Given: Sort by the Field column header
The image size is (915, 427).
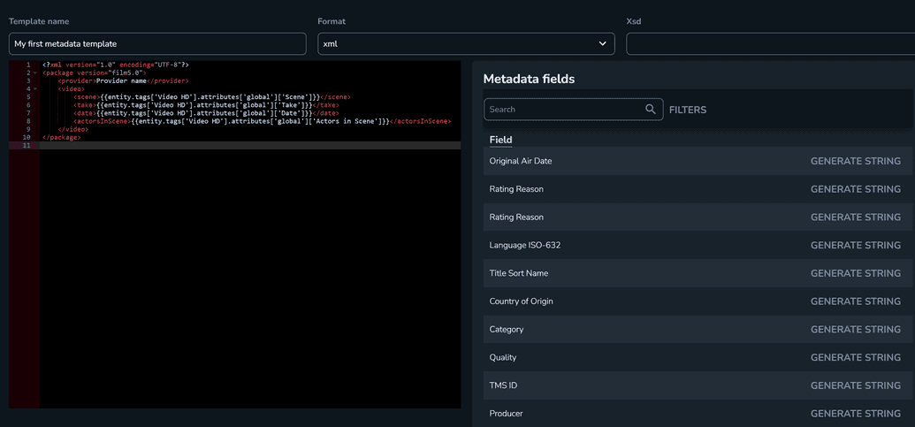Looking at the screenshot, I should 500,140.
